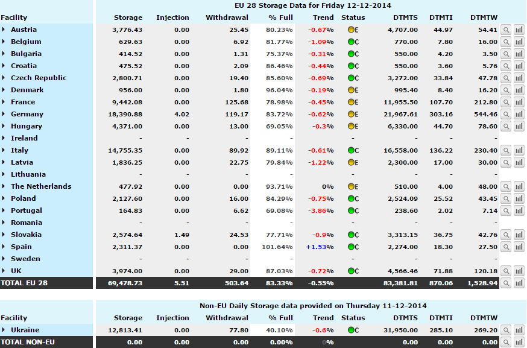Open Portugal bar chart icon
The width and height of the screenshot is (527, 348).
point(519,211)
